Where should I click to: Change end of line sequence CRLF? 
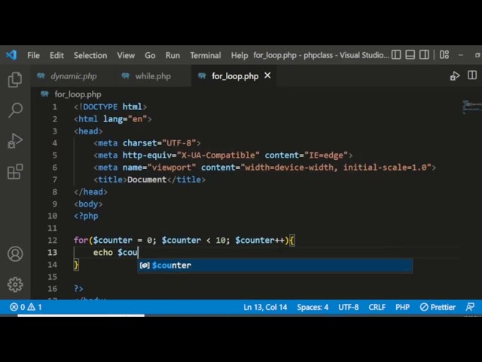(377, 307)
